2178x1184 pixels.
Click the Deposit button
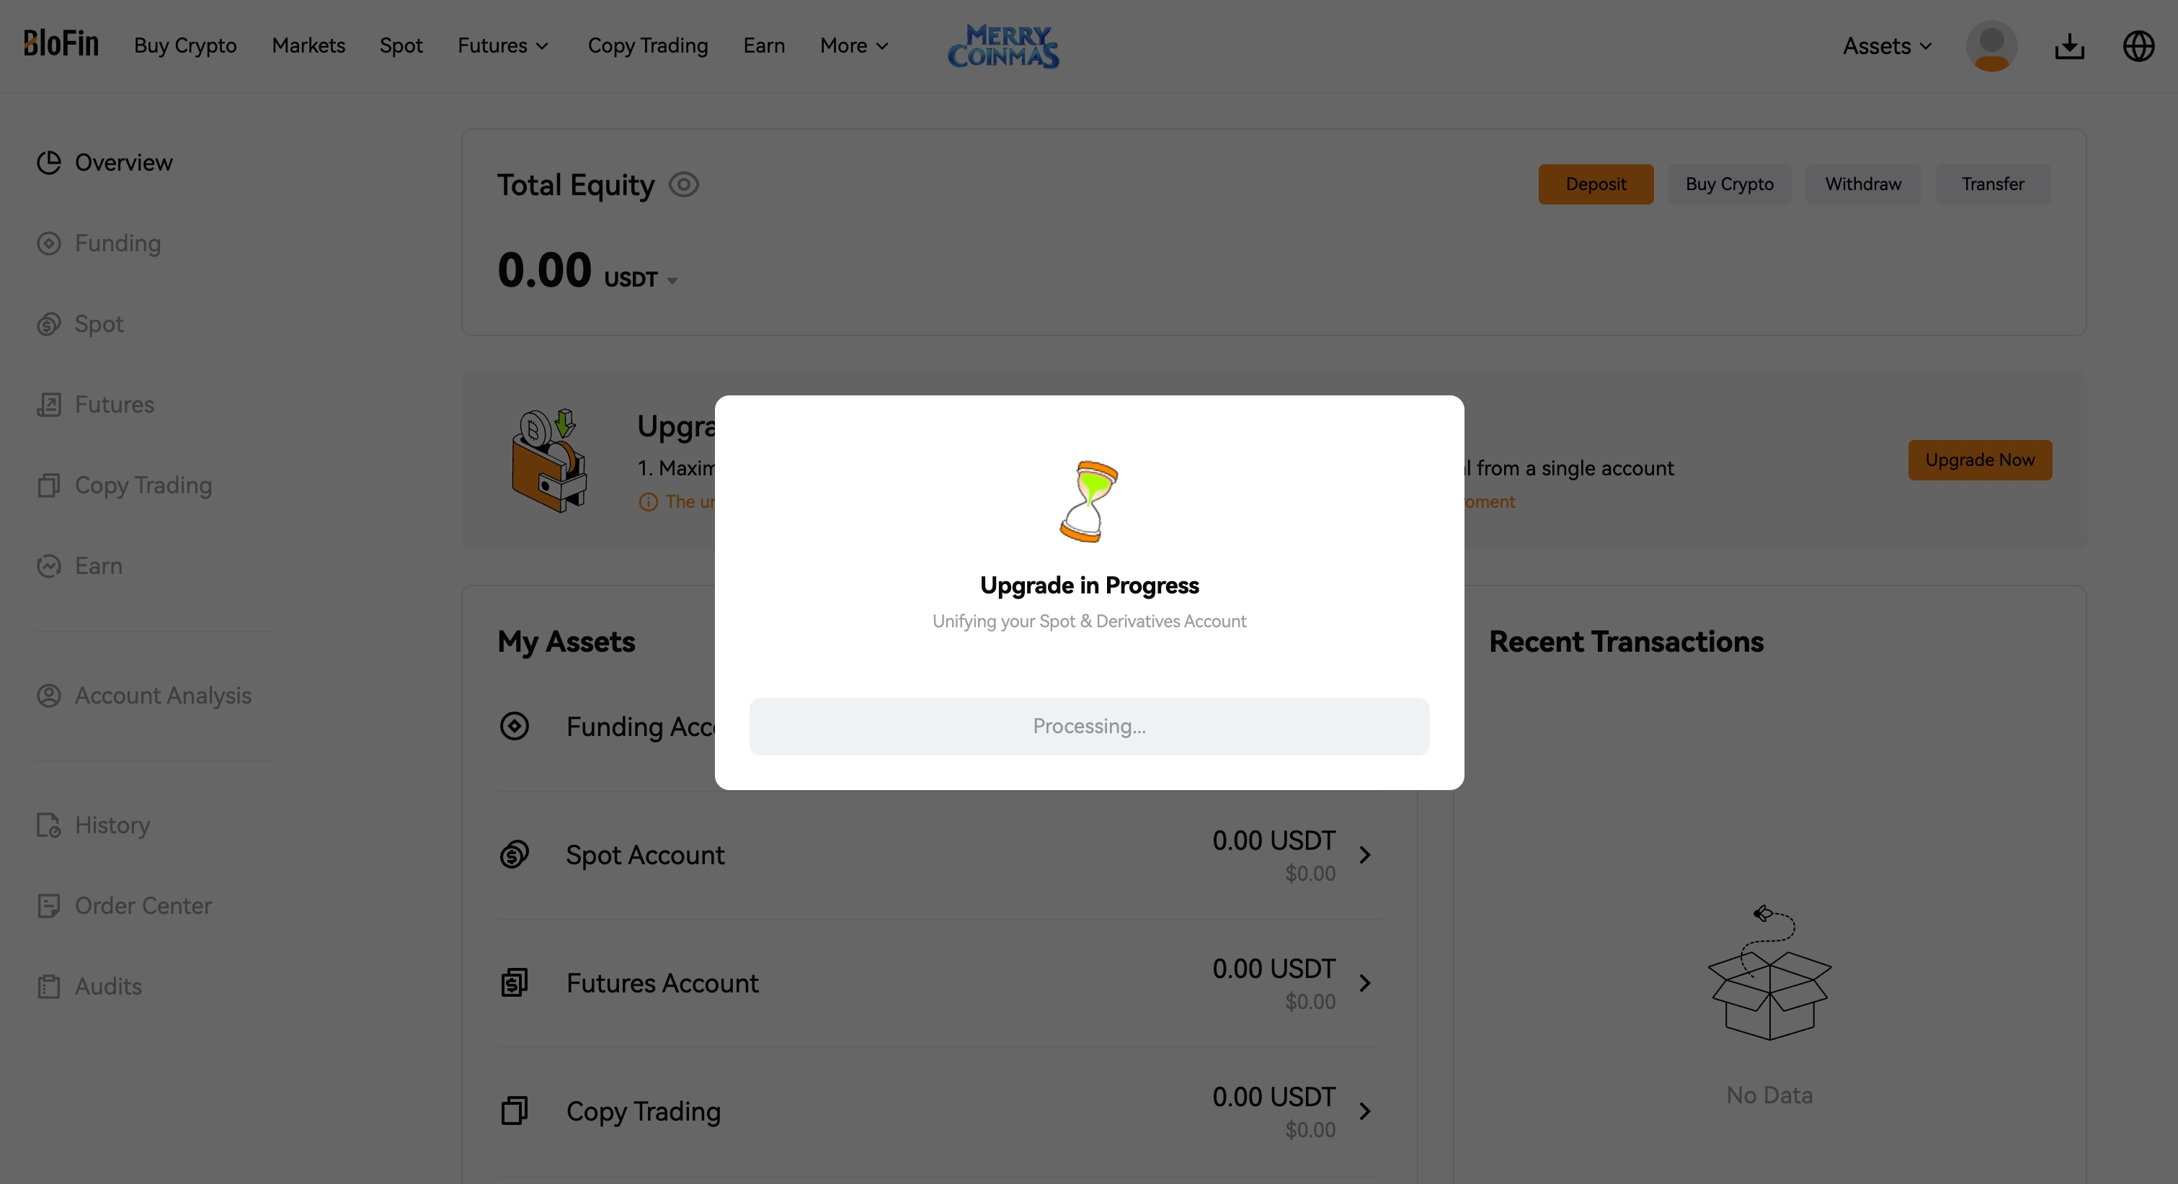click(x=1596, y=184)
